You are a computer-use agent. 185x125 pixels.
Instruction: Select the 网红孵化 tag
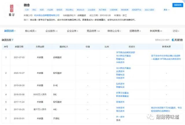(69, 10)
